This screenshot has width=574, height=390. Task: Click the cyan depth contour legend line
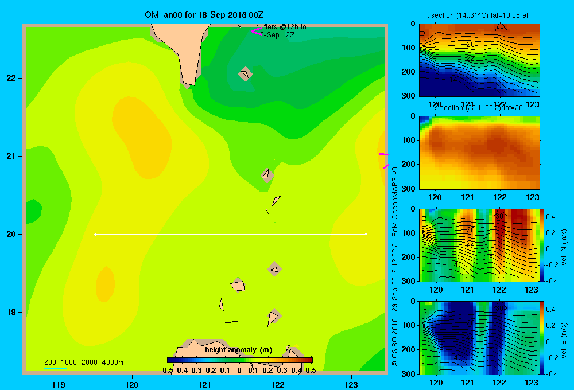(x=55, y=368)
